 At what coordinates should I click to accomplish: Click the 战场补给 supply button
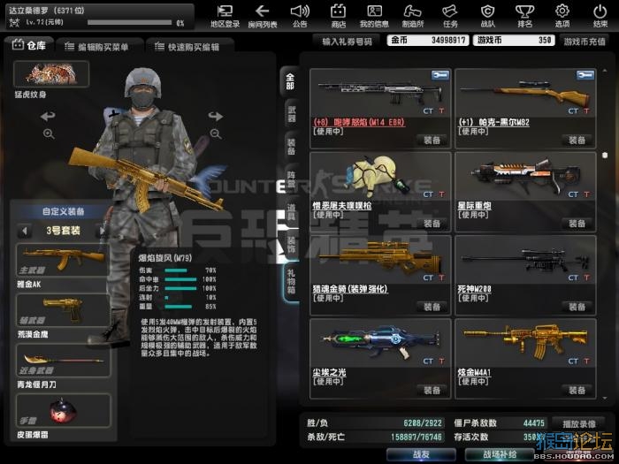(x=500, y=454)
